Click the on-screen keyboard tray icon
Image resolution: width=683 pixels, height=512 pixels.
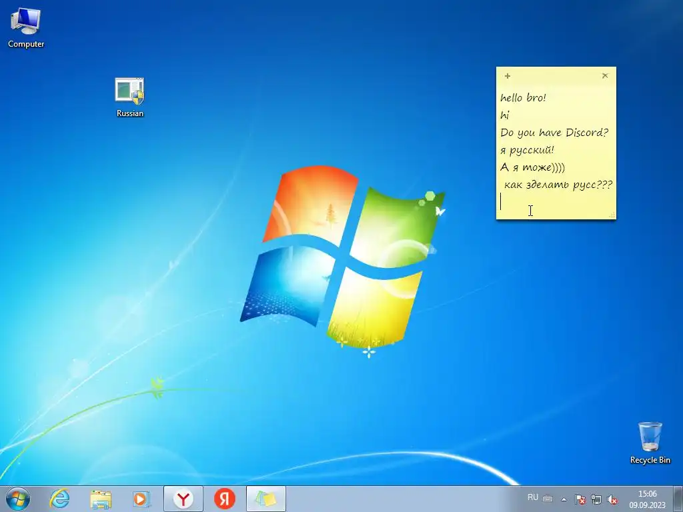click(548, 499)
